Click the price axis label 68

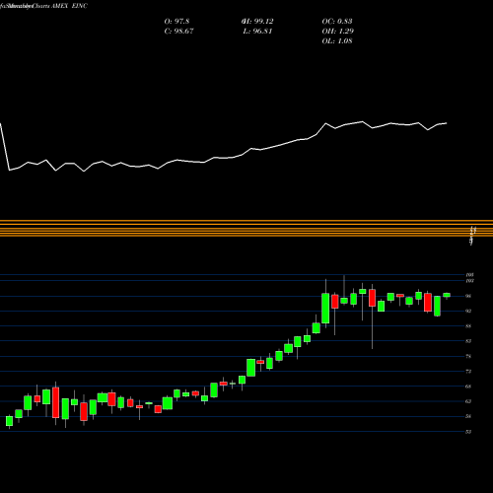[x=468, y=387]
